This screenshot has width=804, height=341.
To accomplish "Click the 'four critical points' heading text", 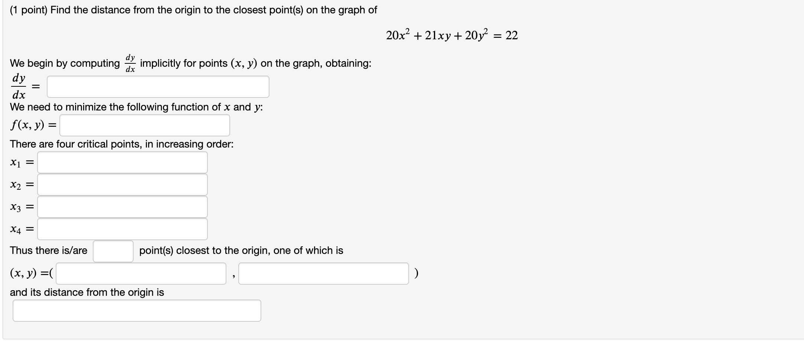I will (x=122, y=144).
